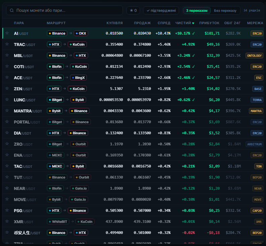Mark MBL/USDT with the star icon

pos(7,55)
